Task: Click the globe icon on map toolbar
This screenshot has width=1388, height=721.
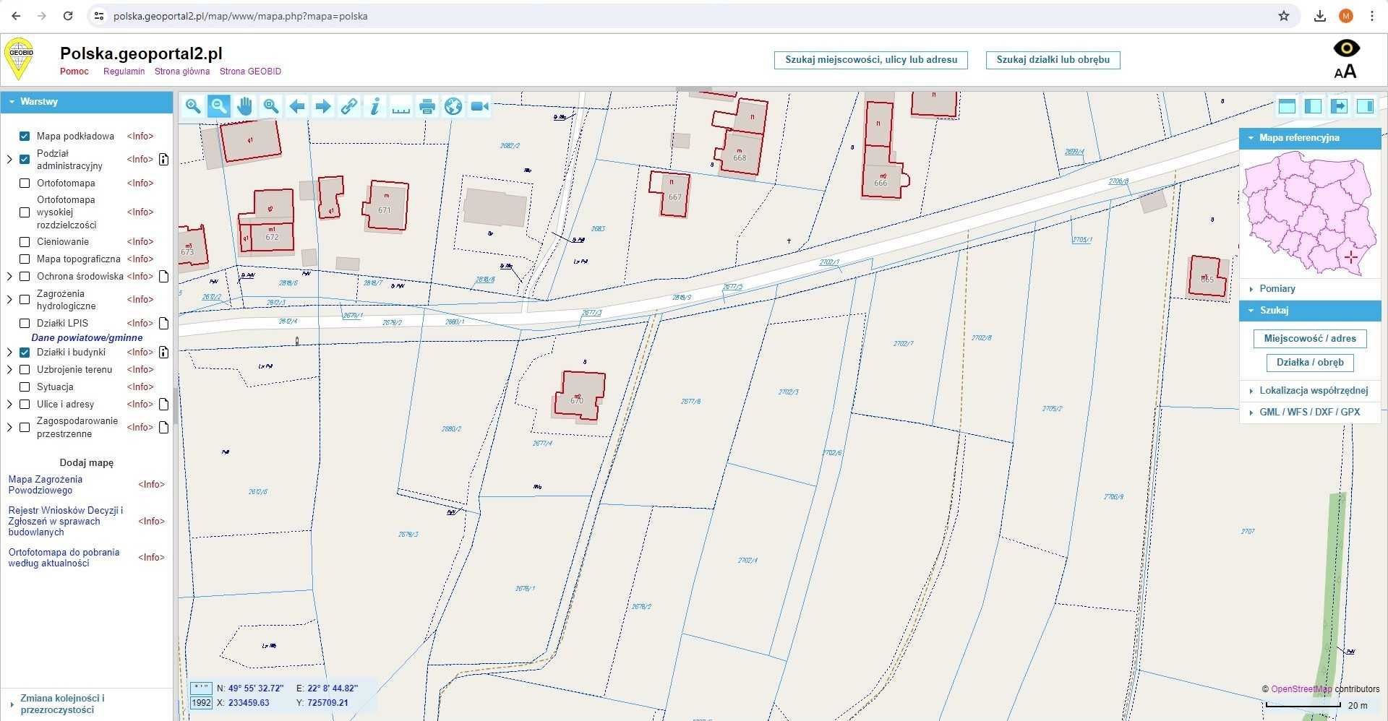Action: [453, 106]
